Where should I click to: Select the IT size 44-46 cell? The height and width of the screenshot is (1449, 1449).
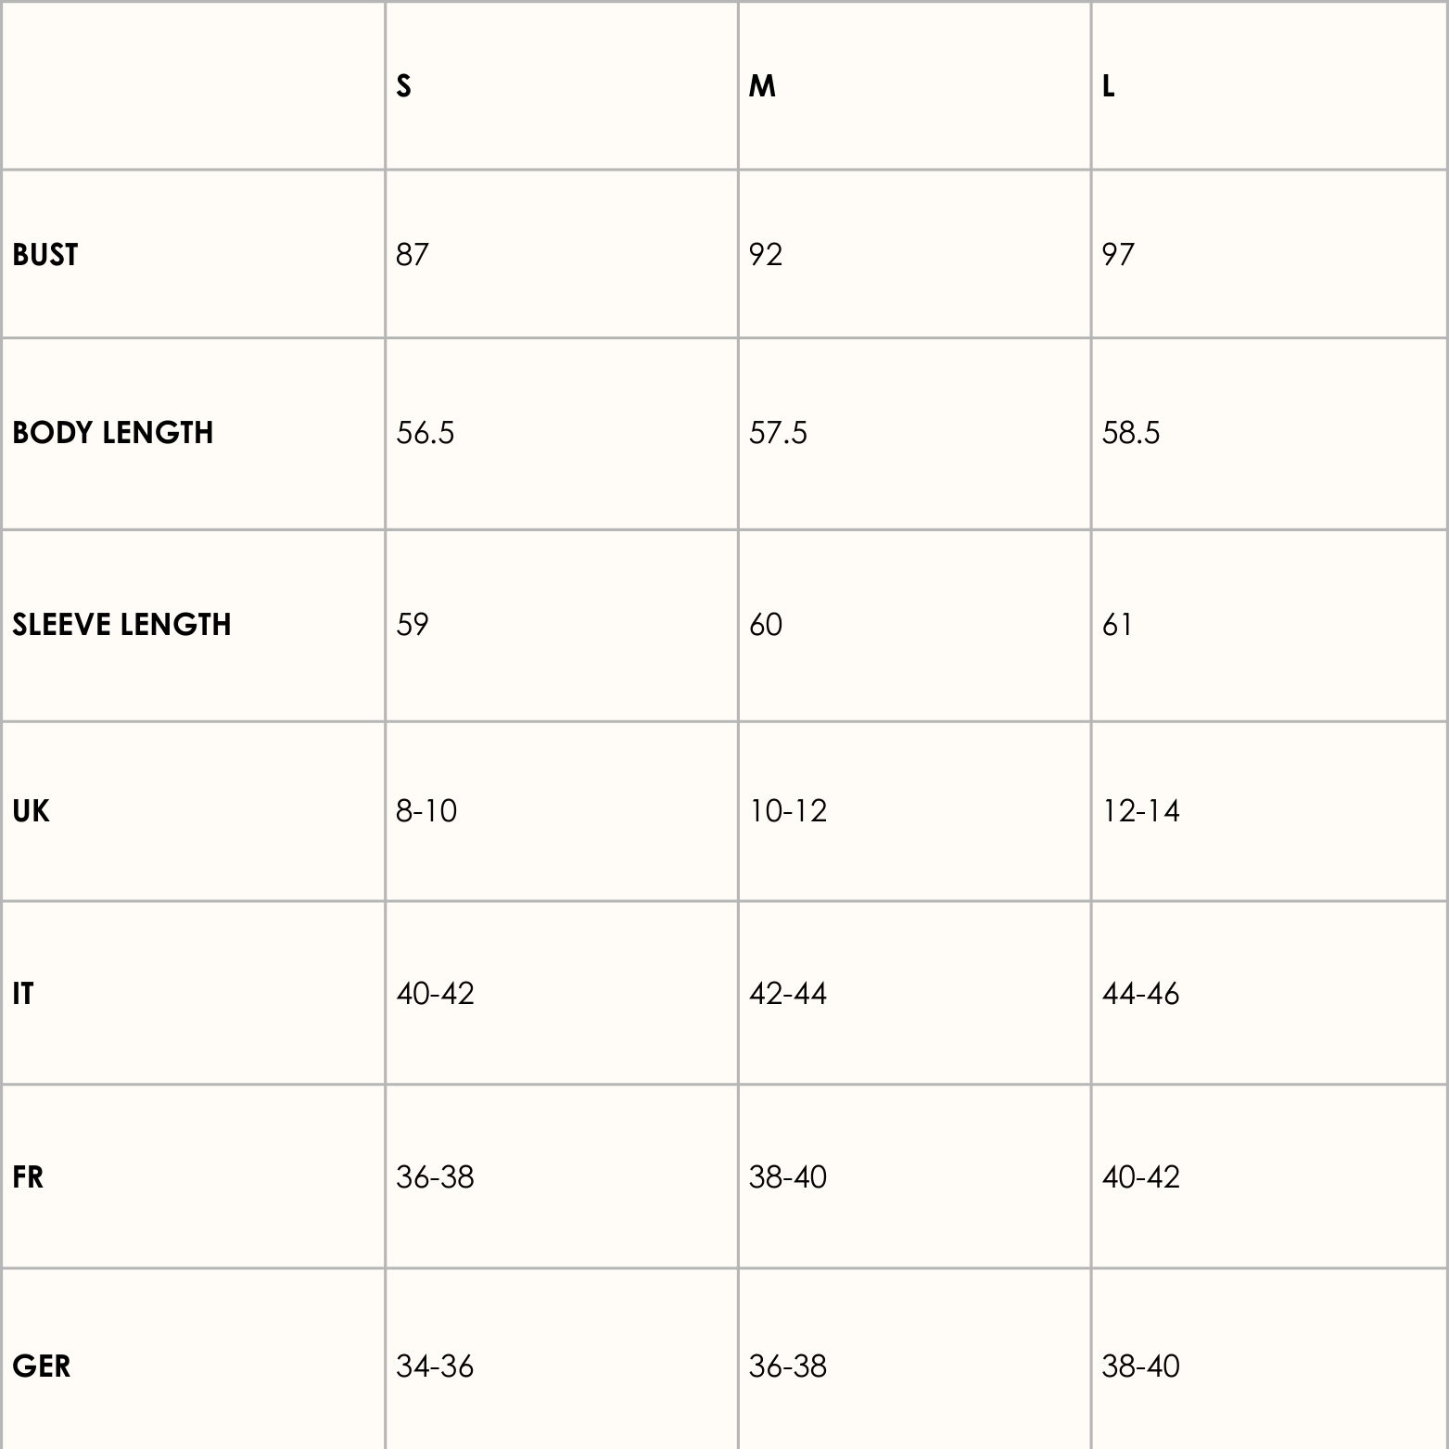tap(1140, 994)
